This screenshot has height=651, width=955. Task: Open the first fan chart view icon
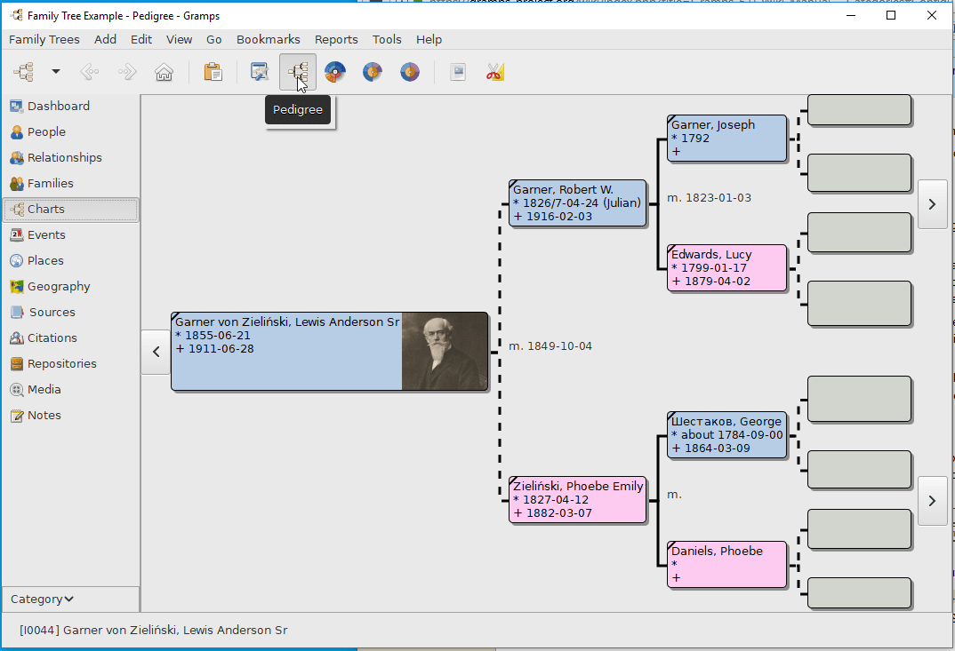(x=335, y=72)
